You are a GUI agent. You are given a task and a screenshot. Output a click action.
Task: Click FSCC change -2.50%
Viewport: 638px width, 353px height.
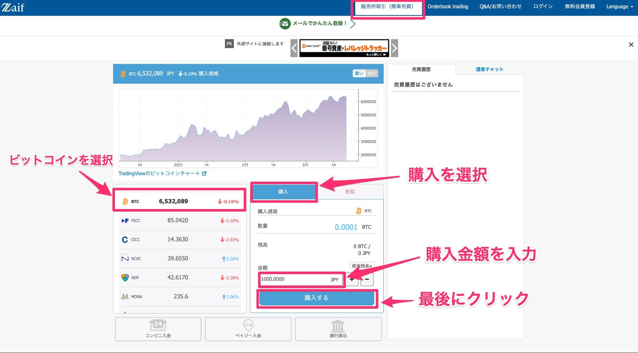[229, 221]
